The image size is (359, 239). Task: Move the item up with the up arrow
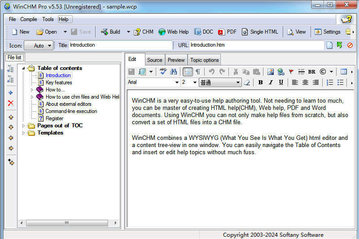[11, 117]
